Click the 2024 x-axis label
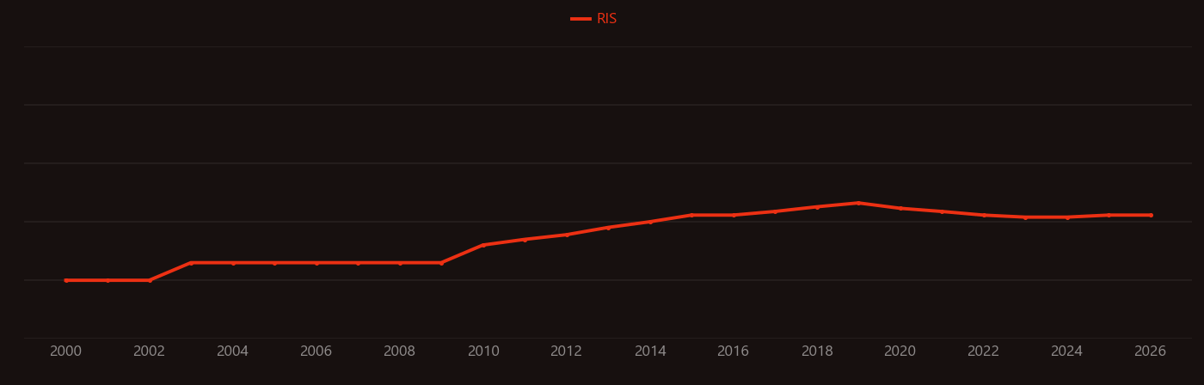Viewport: 1204px width, 385px height. coord(1067,351)
